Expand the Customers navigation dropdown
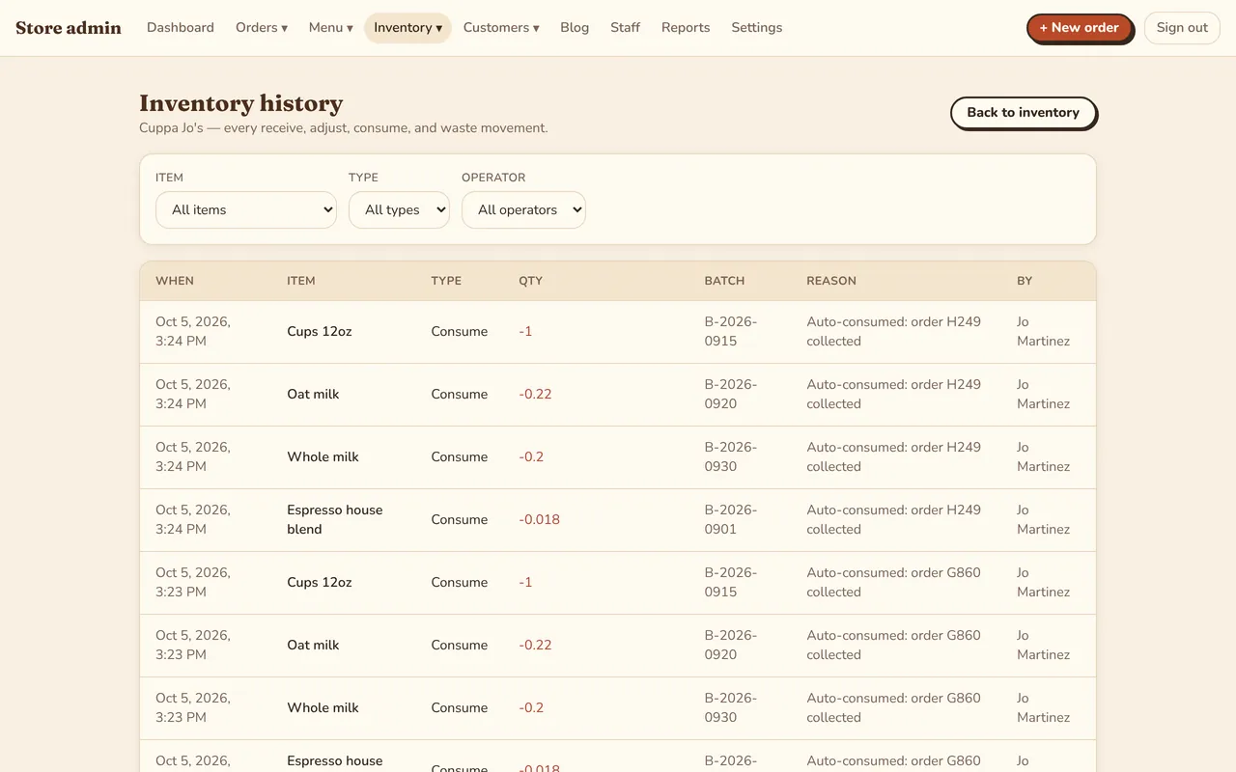Image resolution: width=1236 pixels, height=772 pixels. 501,28
